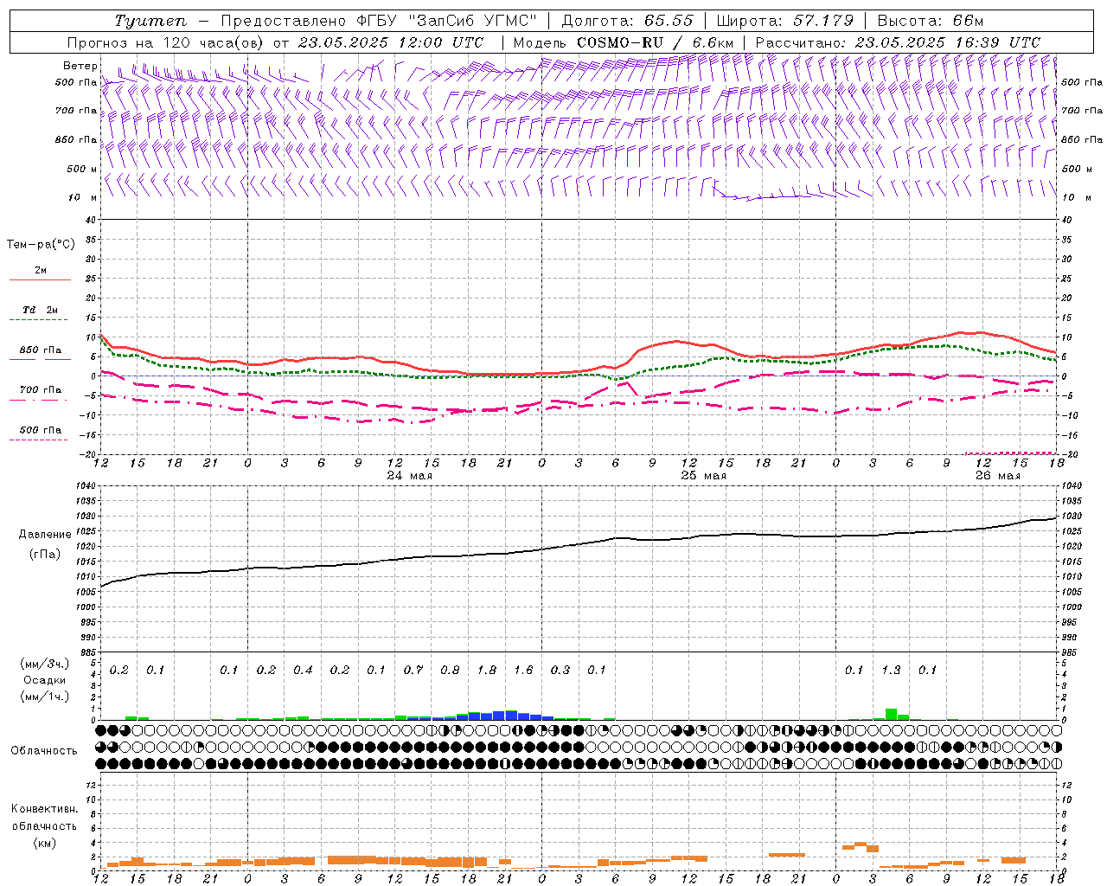Click the tall green precipitation bar on 26 мая

pos(891,714)
